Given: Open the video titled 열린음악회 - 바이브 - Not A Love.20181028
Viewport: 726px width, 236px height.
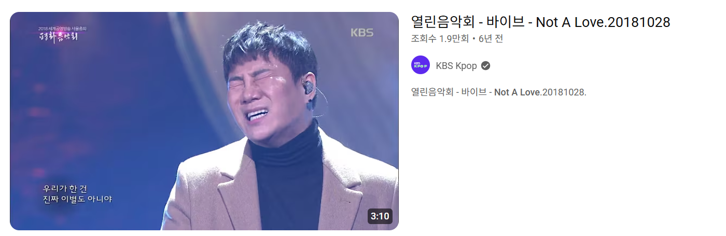Looking at the screenshot, I should pos(540,22).
